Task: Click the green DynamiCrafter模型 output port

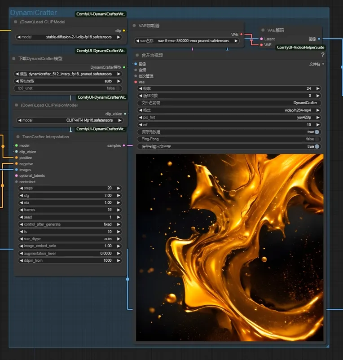Action: click(x=124, y=67)
